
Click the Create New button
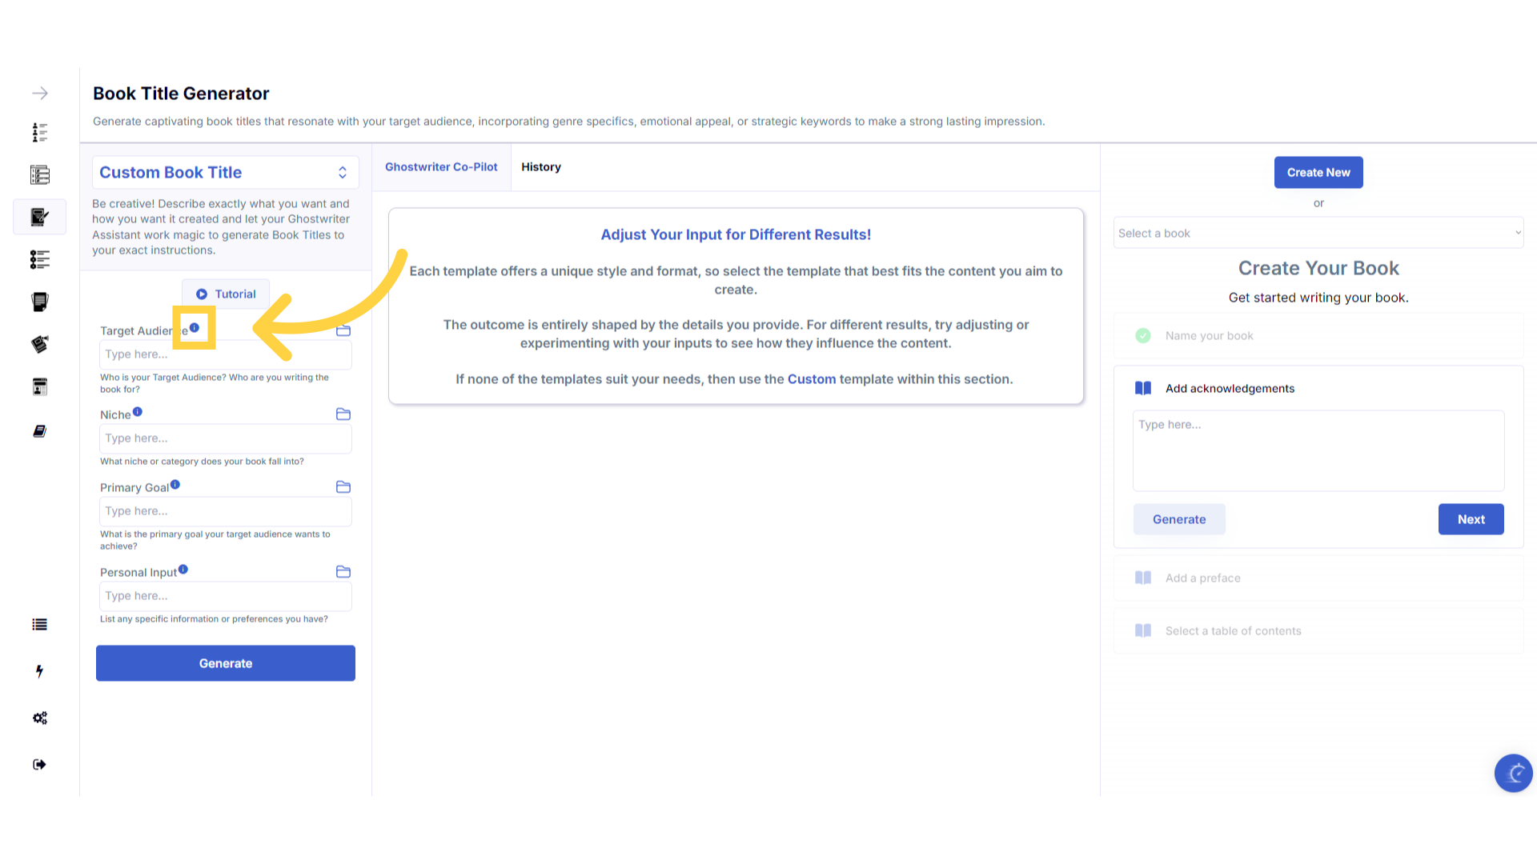(1318, 173)
